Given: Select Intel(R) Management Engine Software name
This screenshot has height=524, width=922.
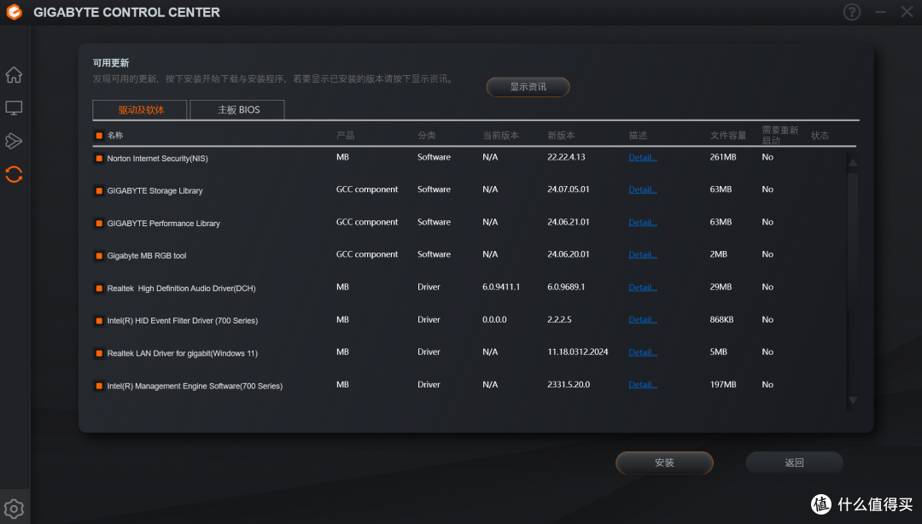Looking at the screenshot, I should tap(195, 386).
